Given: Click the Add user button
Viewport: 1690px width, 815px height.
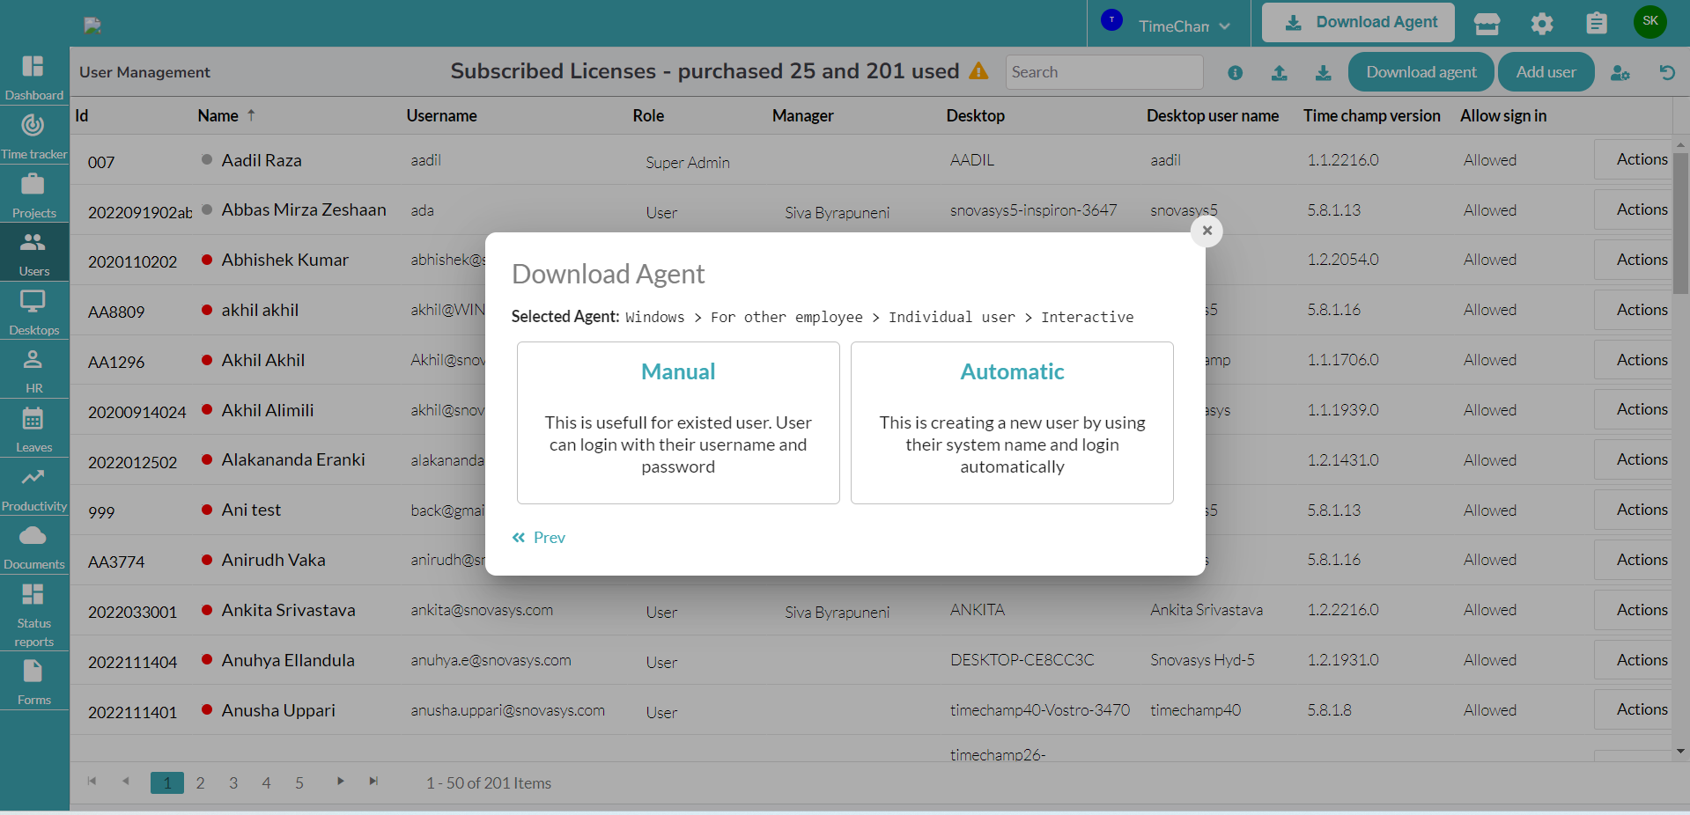Looking at the screenshot, I should [1546, 72].
